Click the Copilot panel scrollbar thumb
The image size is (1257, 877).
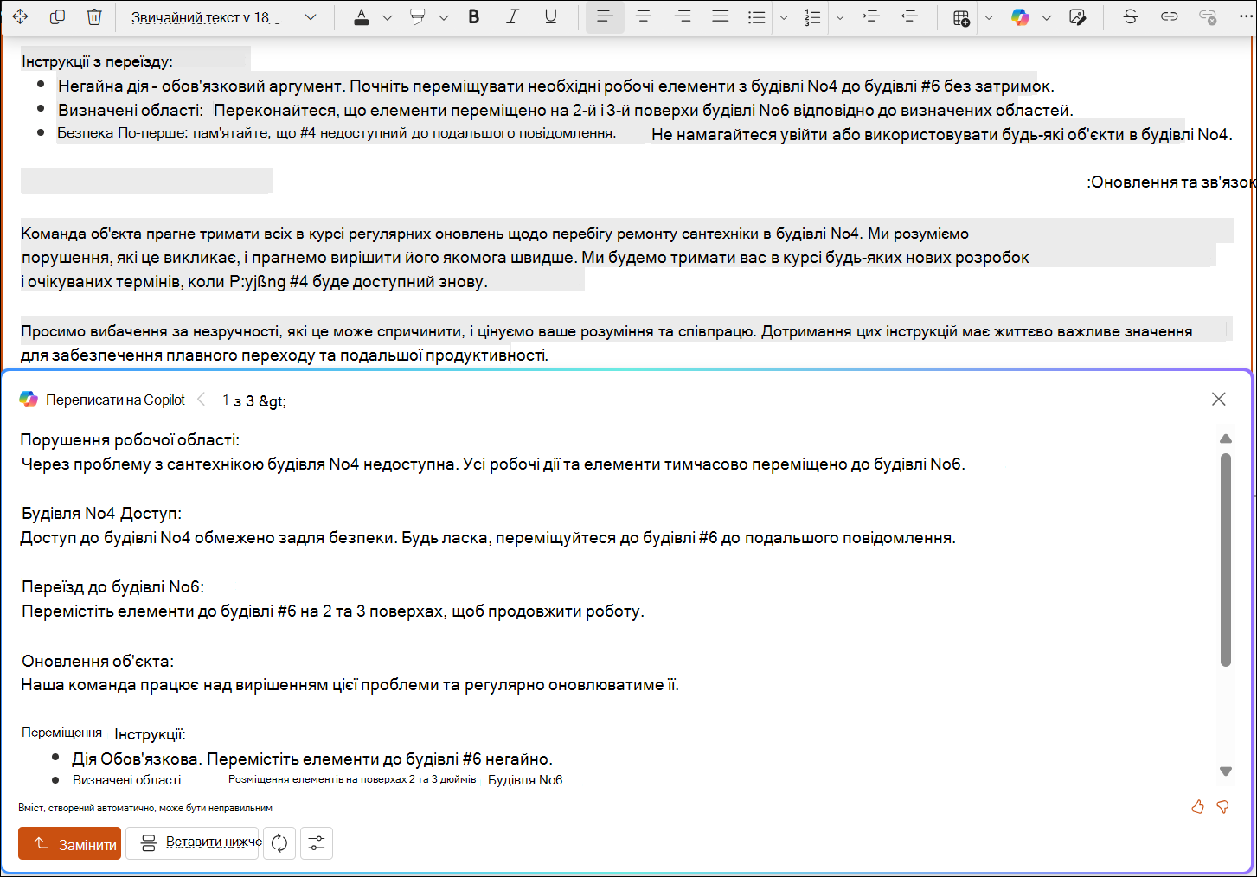(x=1225, y=560)
